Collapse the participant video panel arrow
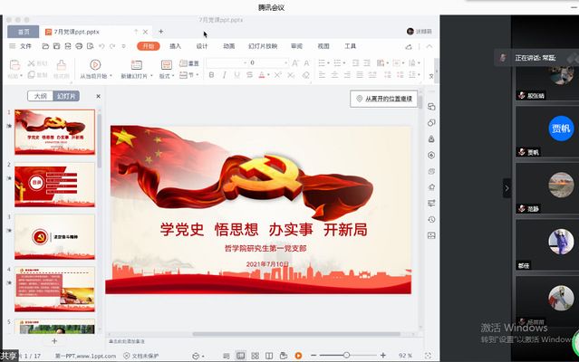The image size is (579, 362). pyautogui.click(x=507, y=188)
